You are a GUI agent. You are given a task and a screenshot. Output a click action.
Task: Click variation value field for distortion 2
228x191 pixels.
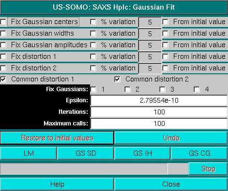150,68
